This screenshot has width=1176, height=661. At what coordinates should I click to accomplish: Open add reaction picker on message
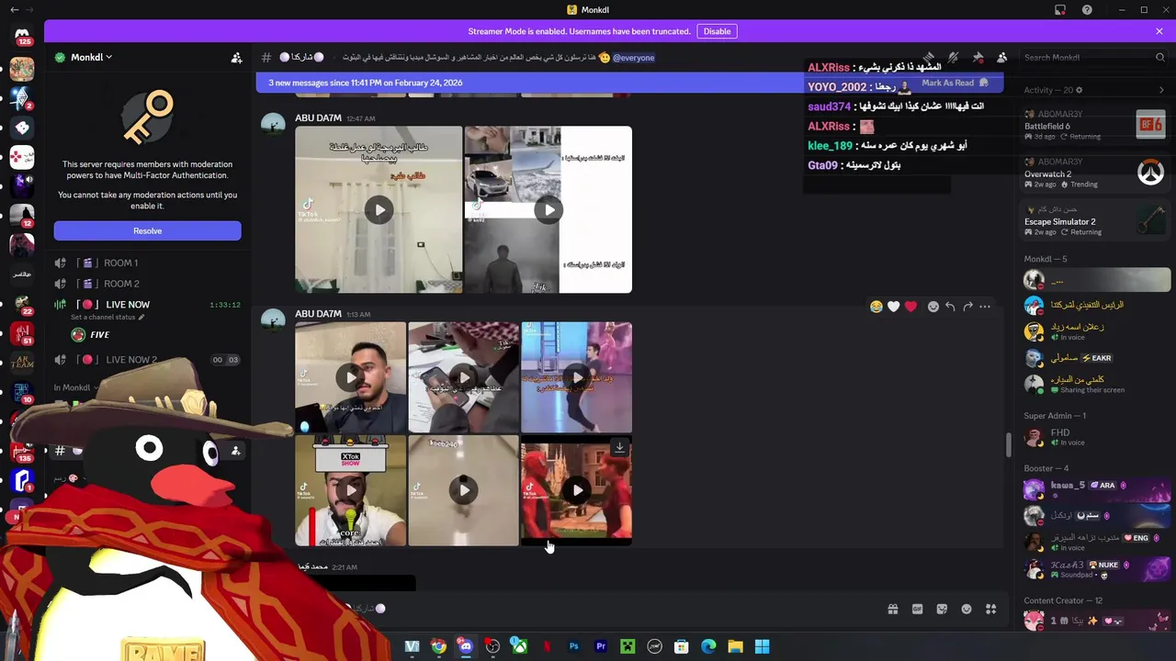tap(933, 307)
